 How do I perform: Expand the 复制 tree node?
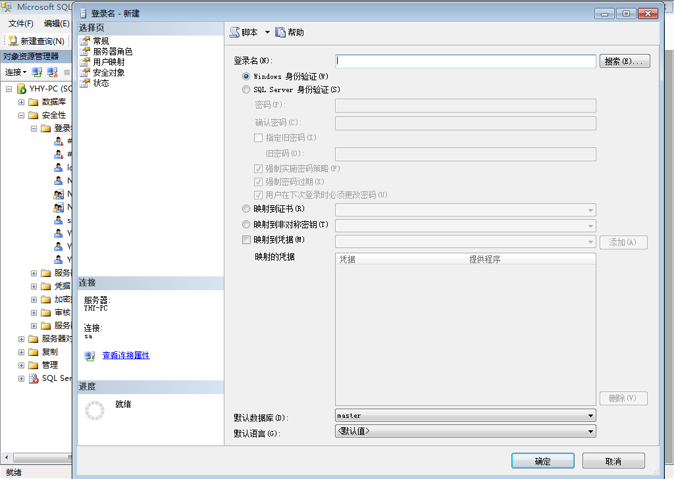tap(21, 352)
